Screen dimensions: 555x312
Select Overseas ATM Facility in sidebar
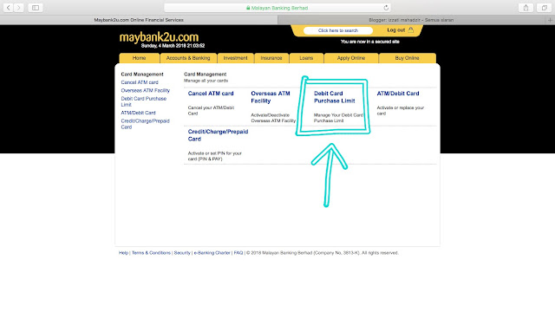point(146,90)
